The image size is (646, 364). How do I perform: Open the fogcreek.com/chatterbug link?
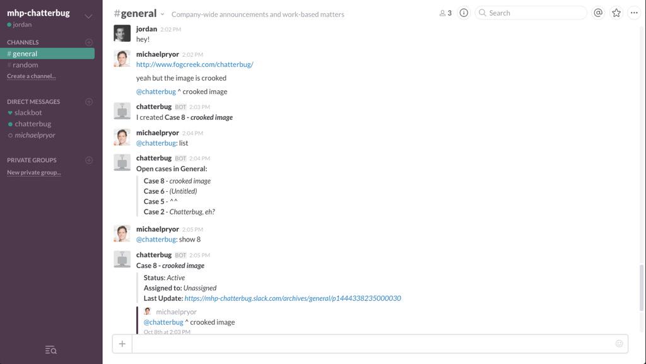(194, 64)
